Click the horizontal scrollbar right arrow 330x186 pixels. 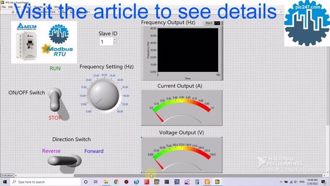(x=324, y=176)
